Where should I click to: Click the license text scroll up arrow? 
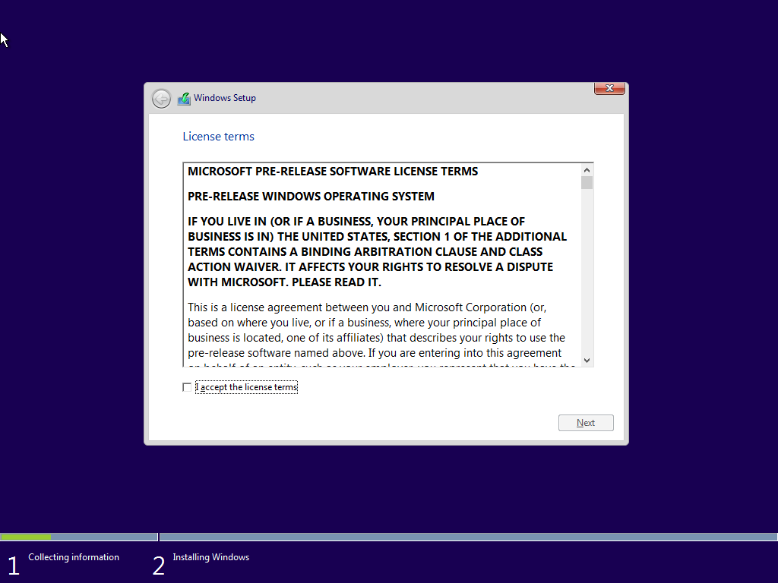point(587,170)
